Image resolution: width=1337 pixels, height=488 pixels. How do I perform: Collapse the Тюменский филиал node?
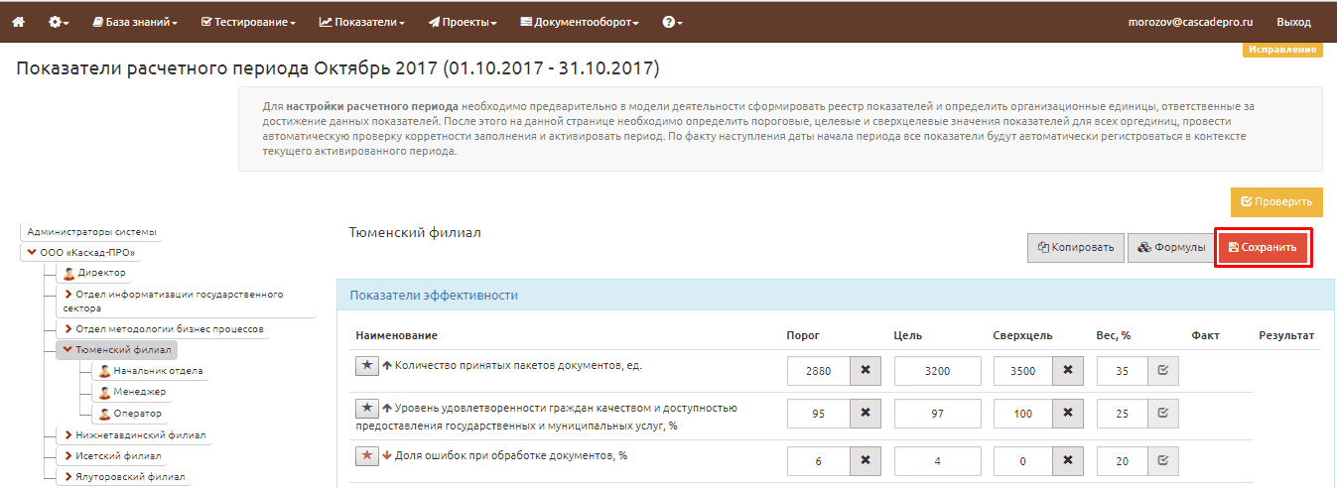67,349
